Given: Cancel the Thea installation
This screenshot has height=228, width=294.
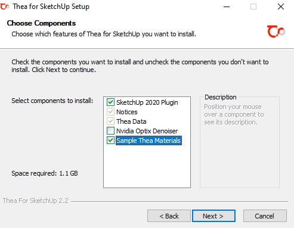Looking at the screenshot, I should pyautogui.click(x=265, y=216).
